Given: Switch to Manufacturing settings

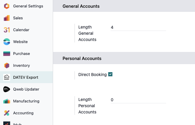Looking at the screenshot, I should tap(27, 101).
